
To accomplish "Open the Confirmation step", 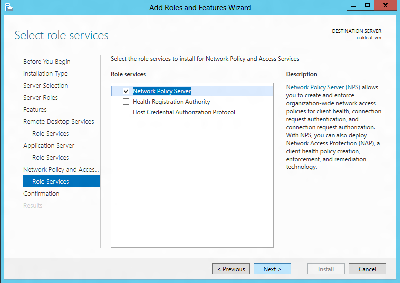I will [41, 193].
